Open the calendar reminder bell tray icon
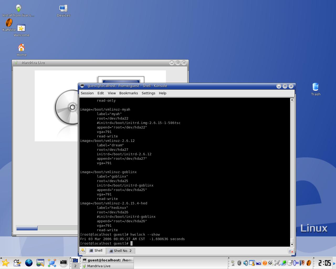Viewport: 336px width, 269px height. coord(252,263)
